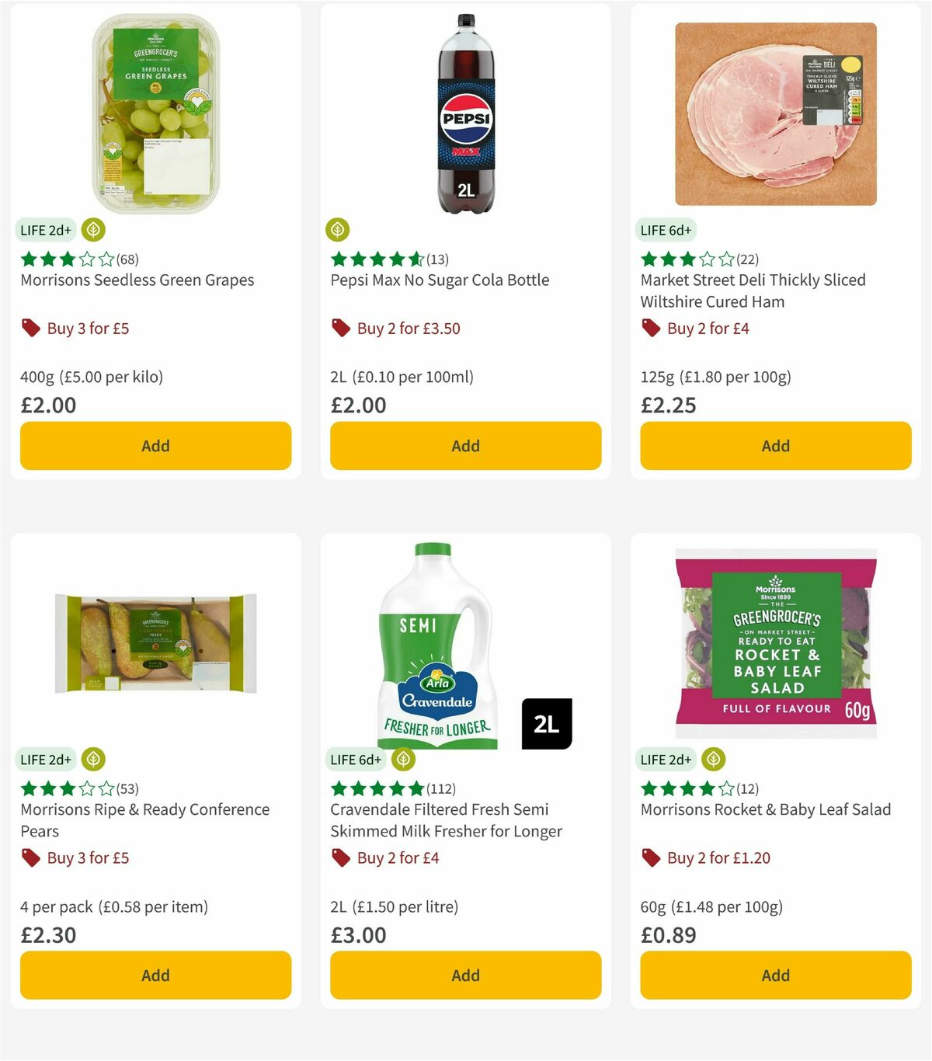Add Pepsi Max No Sugar Cola Bottle to basket
Image resolution: width=932 pixels, height=1061 pixels.
pyautogui.click(x=465, y=446)
